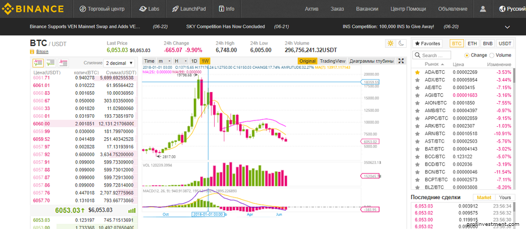Star the AE/BTC pair
This screenshot has width=526, height=229.
[417, 88]
